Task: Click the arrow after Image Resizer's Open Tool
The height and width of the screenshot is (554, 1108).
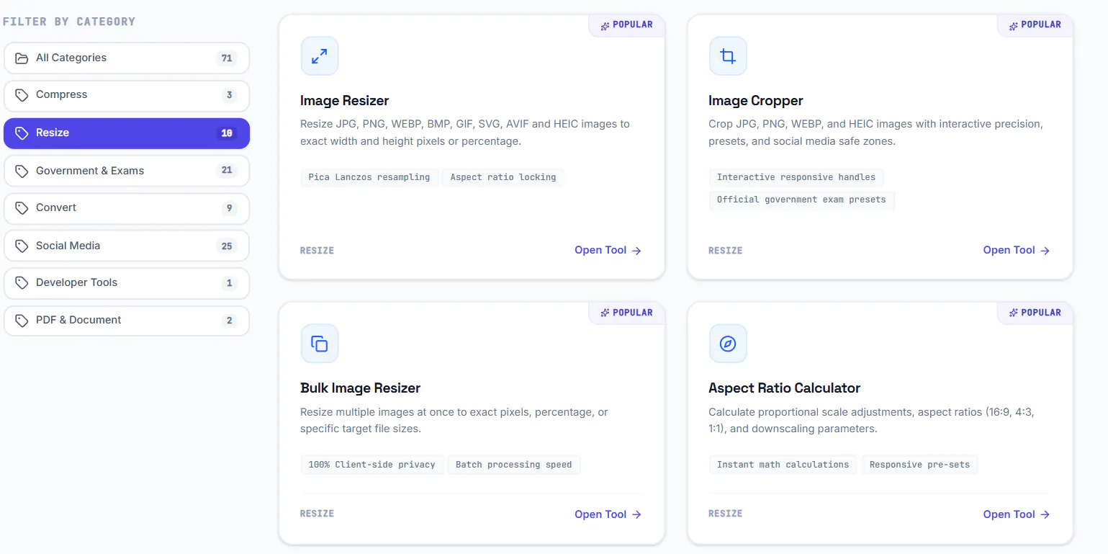Action: click(x=636, y=251)
